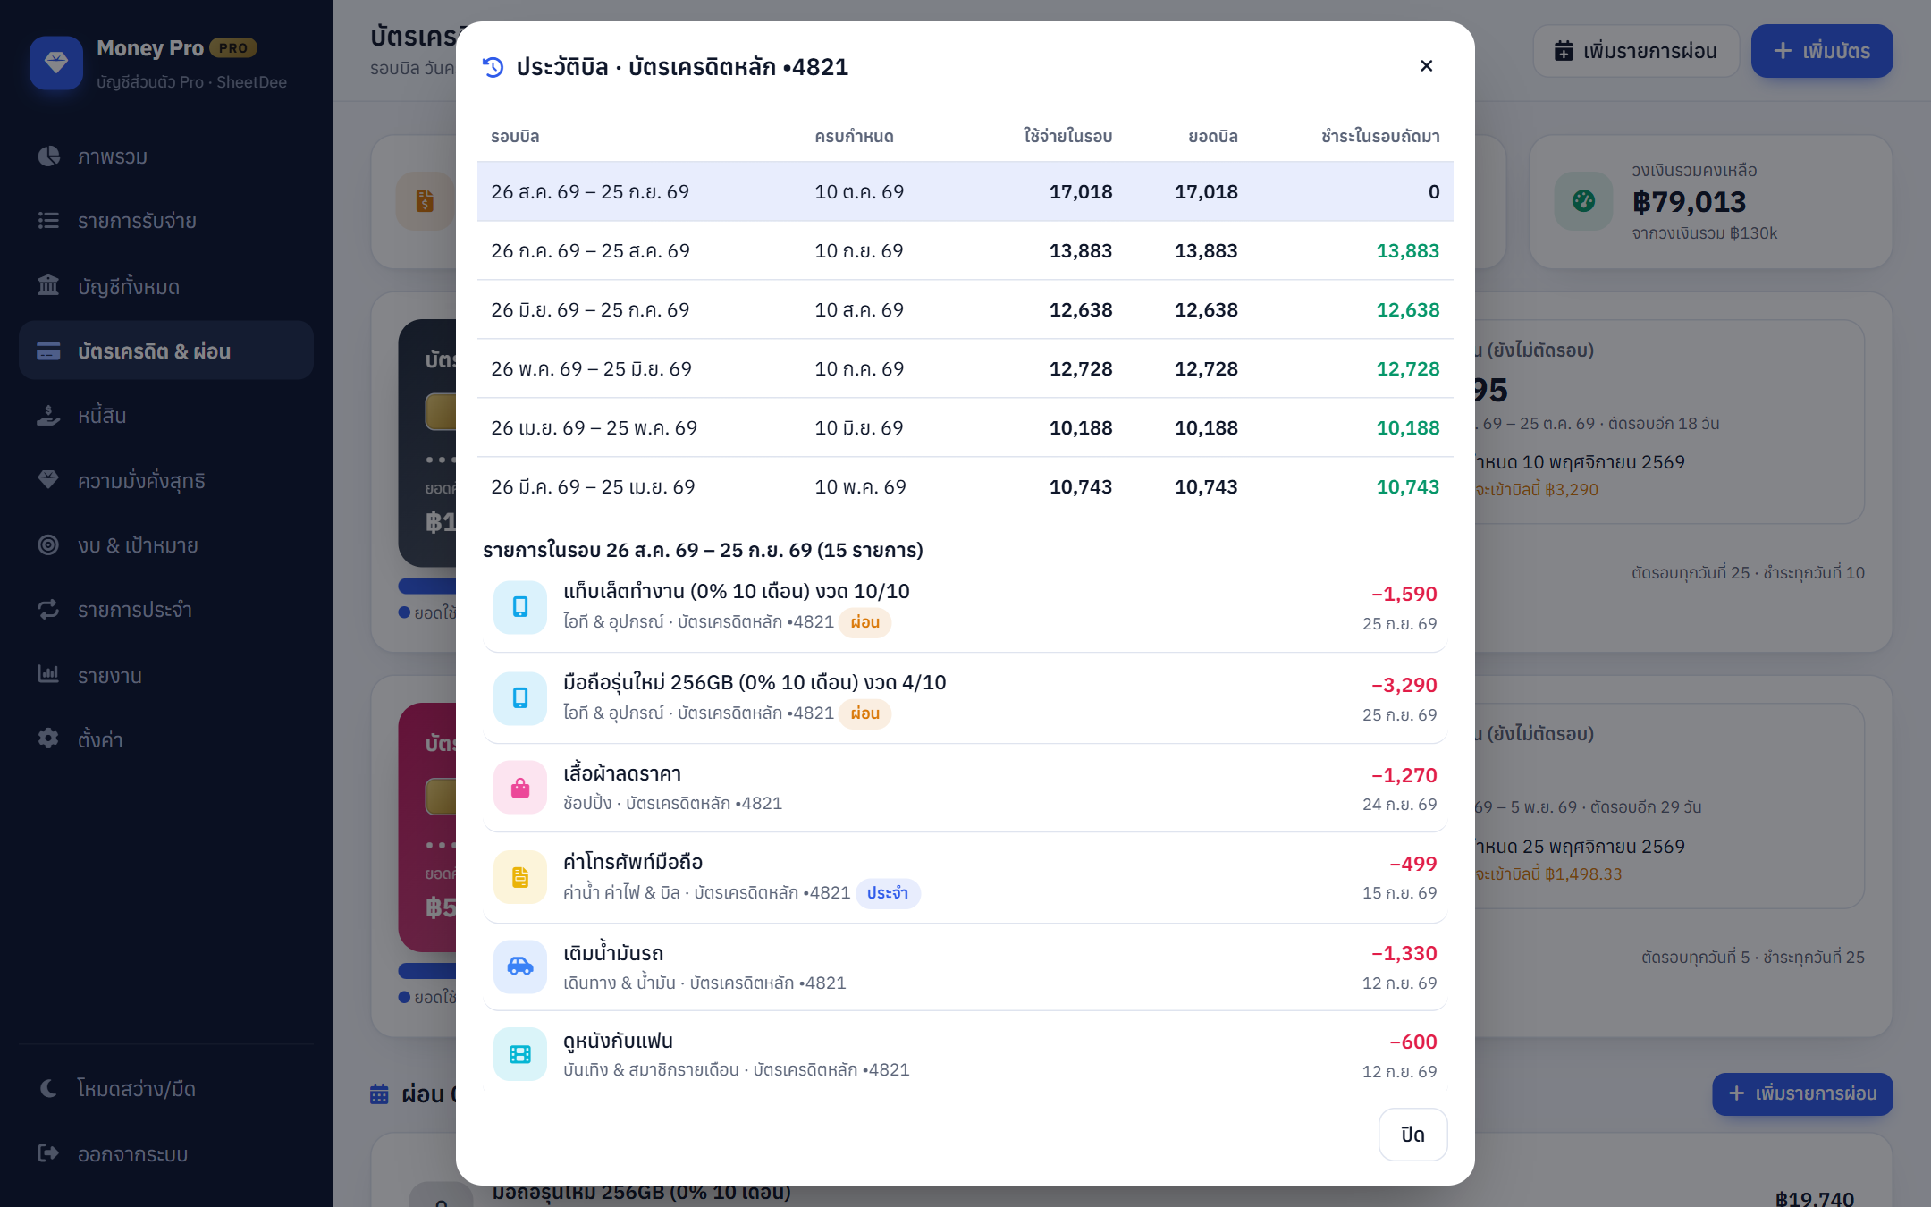Select billing cycle 26 มี.ค. 69 – 25 เม.ย. 69
This screenshot has height=1207, width=1931.
point(965,486)
